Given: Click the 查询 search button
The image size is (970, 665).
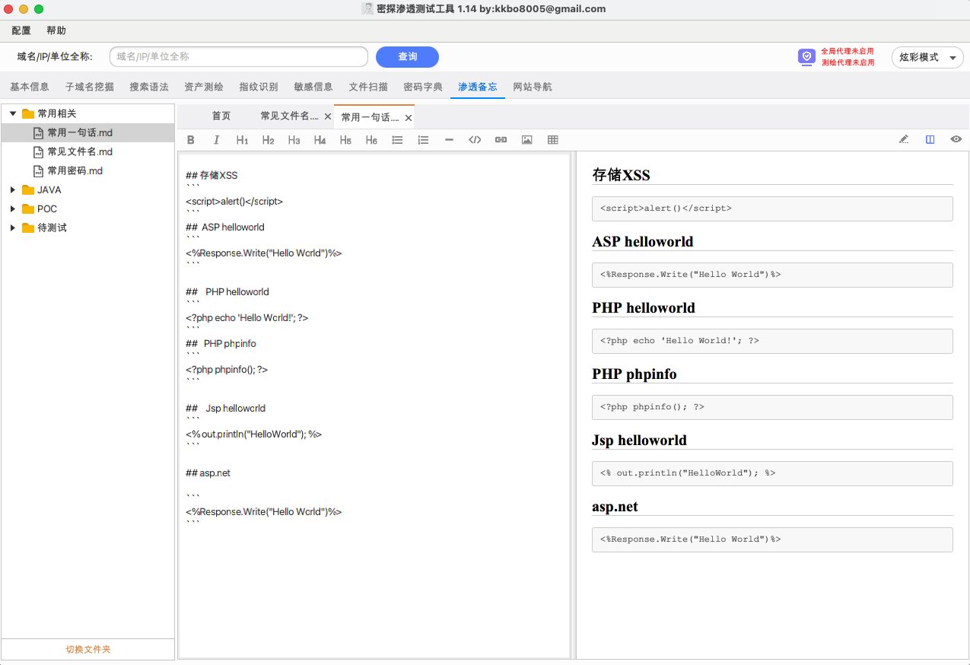Looking at the screenshot, I should point(407,57).
